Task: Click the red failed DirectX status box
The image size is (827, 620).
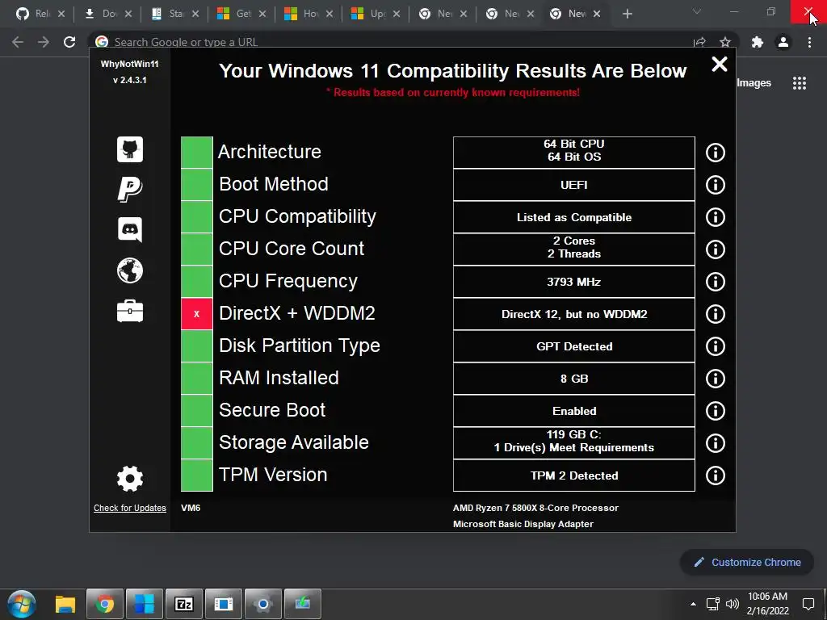Action: [197, 314]
